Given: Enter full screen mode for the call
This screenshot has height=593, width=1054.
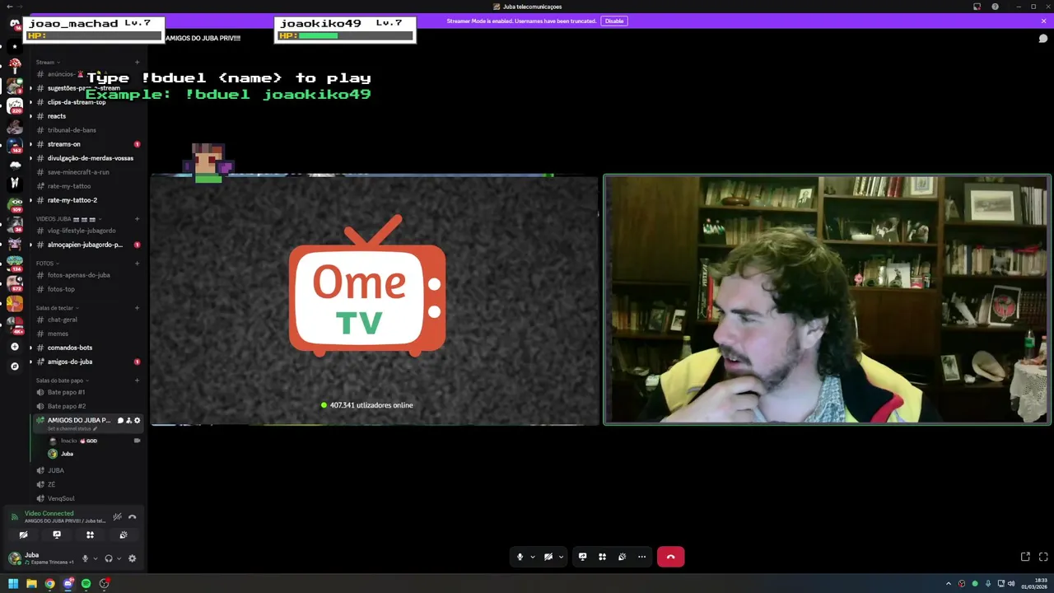Looking at the screenshot, I should [x=1043, y=557].
